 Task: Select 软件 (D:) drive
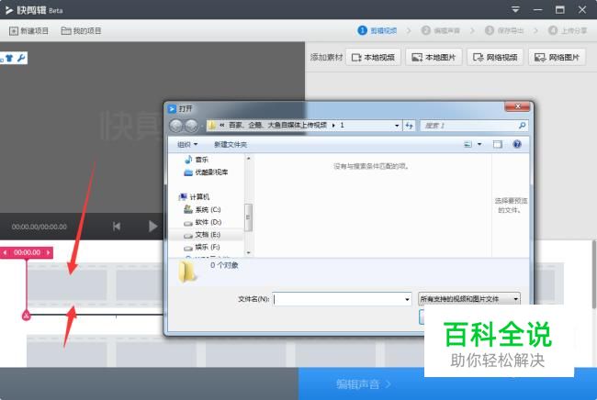(203, 222)
